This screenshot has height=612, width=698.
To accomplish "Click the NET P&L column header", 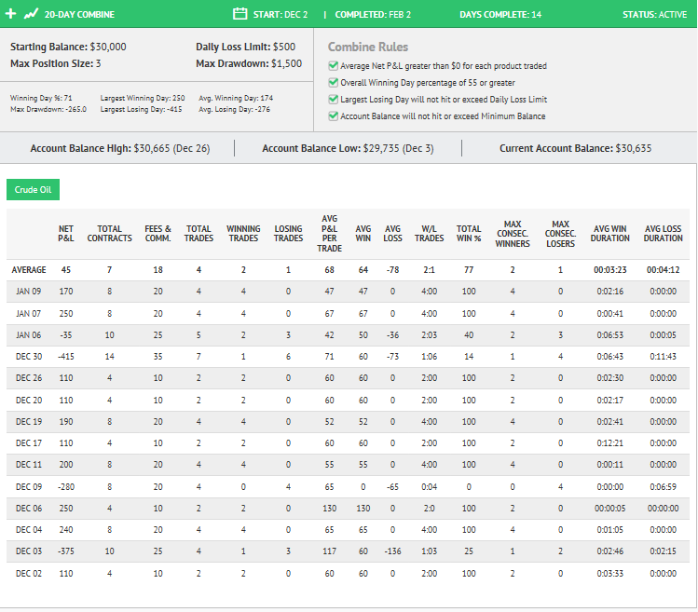I will tap(66, 233).
